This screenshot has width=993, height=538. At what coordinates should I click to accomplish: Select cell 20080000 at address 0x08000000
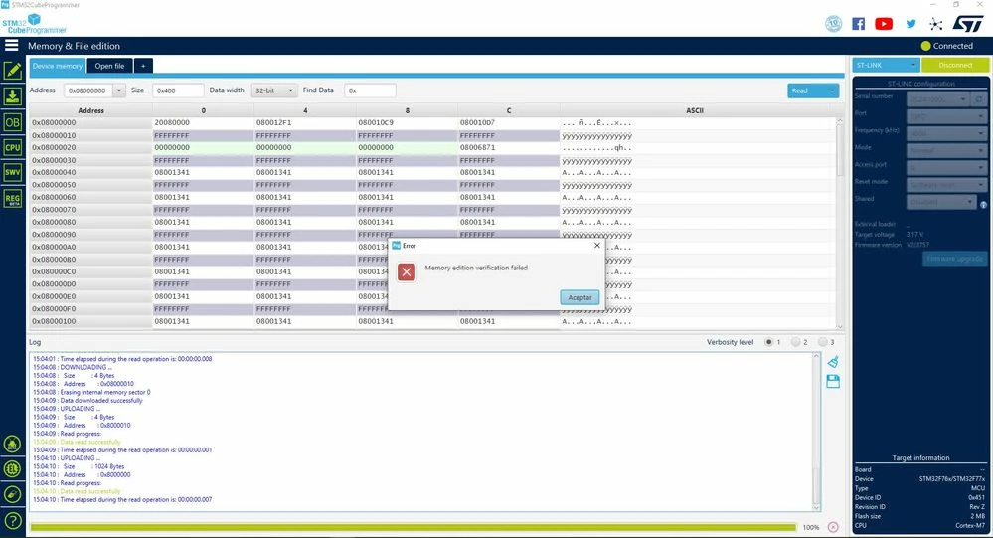(x=204, y=123)
